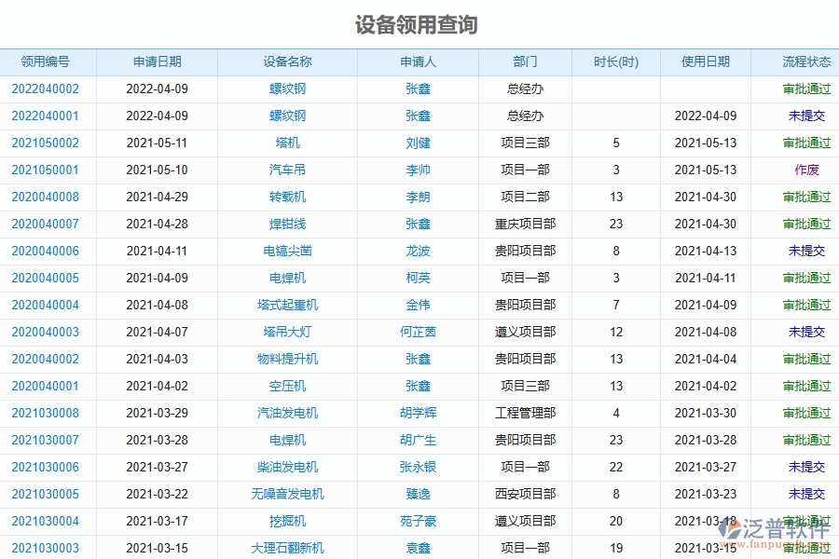View device 汽车吊 details
Image resolution: width=839 pixels, height=559 pixels.
coord(287,170)
